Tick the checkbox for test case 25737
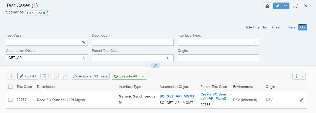This screenshot has width=316, height=113. 10,100
